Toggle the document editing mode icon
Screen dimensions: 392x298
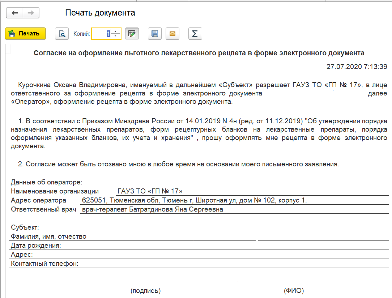coord(132,34)
